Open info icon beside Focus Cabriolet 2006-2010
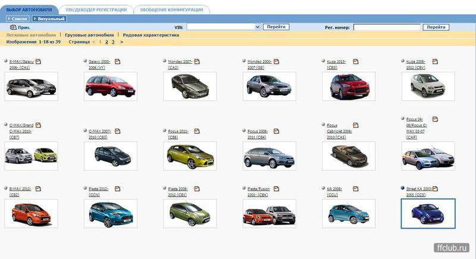476x259 pixels. tap(356, 125)
